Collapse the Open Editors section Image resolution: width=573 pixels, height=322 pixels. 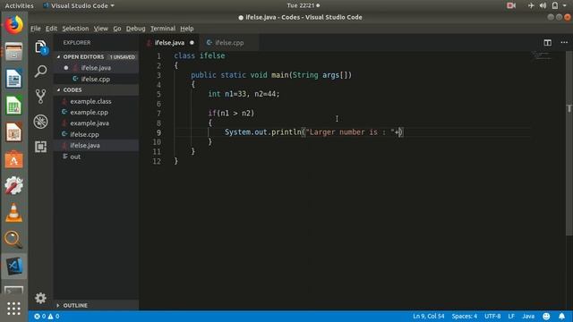tap(83, 57)
